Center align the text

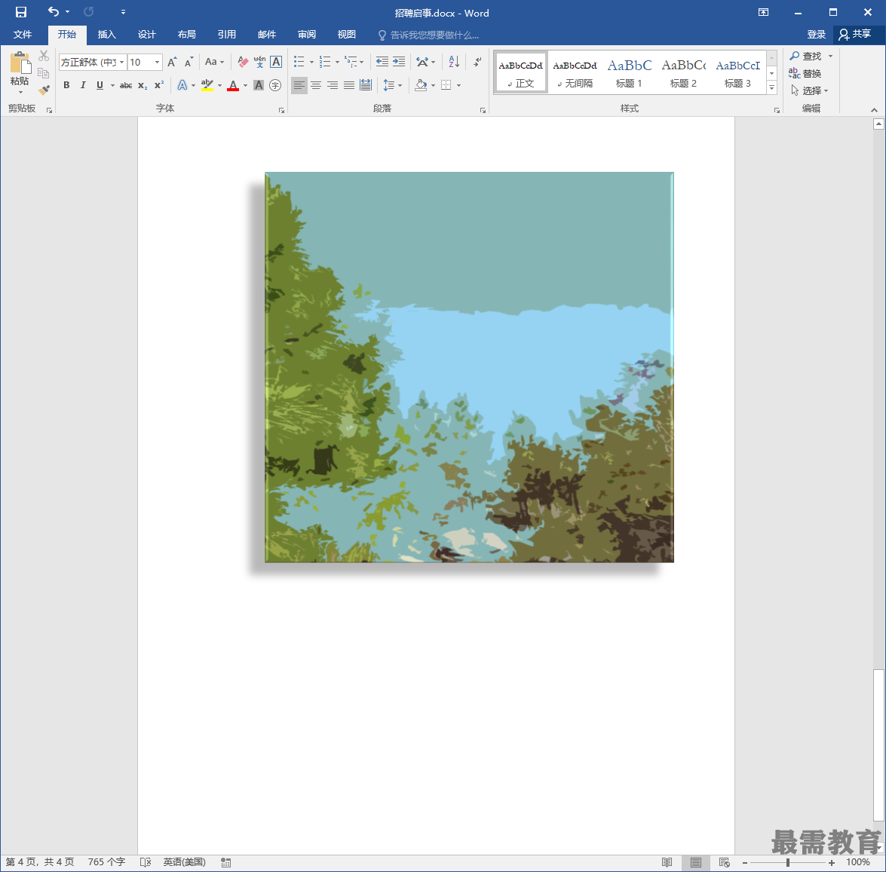pyautogui.click(x=316, y=85)
